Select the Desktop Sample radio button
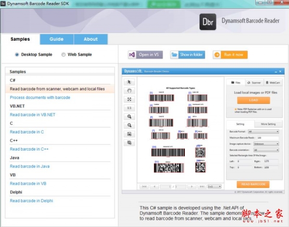The height and width of the screenshot is (227, 289). 17,55
